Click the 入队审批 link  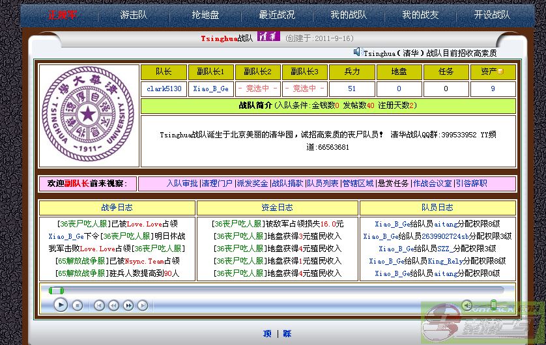(x=182, y=184)
